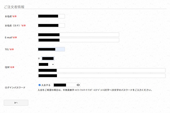Click the ログインパスワード label
The height and width of the screenshot is (113, 170).
[15, 88]
